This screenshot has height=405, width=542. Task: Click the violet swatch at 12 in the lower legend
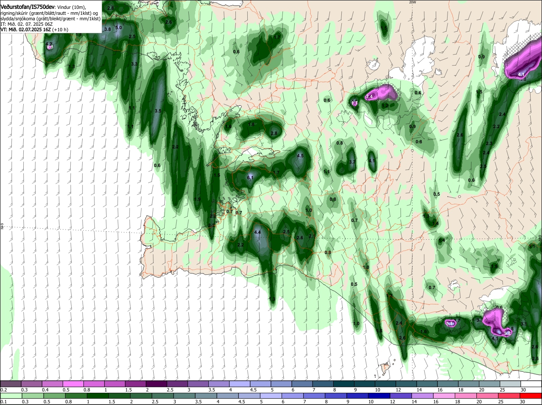click(401, 396)
